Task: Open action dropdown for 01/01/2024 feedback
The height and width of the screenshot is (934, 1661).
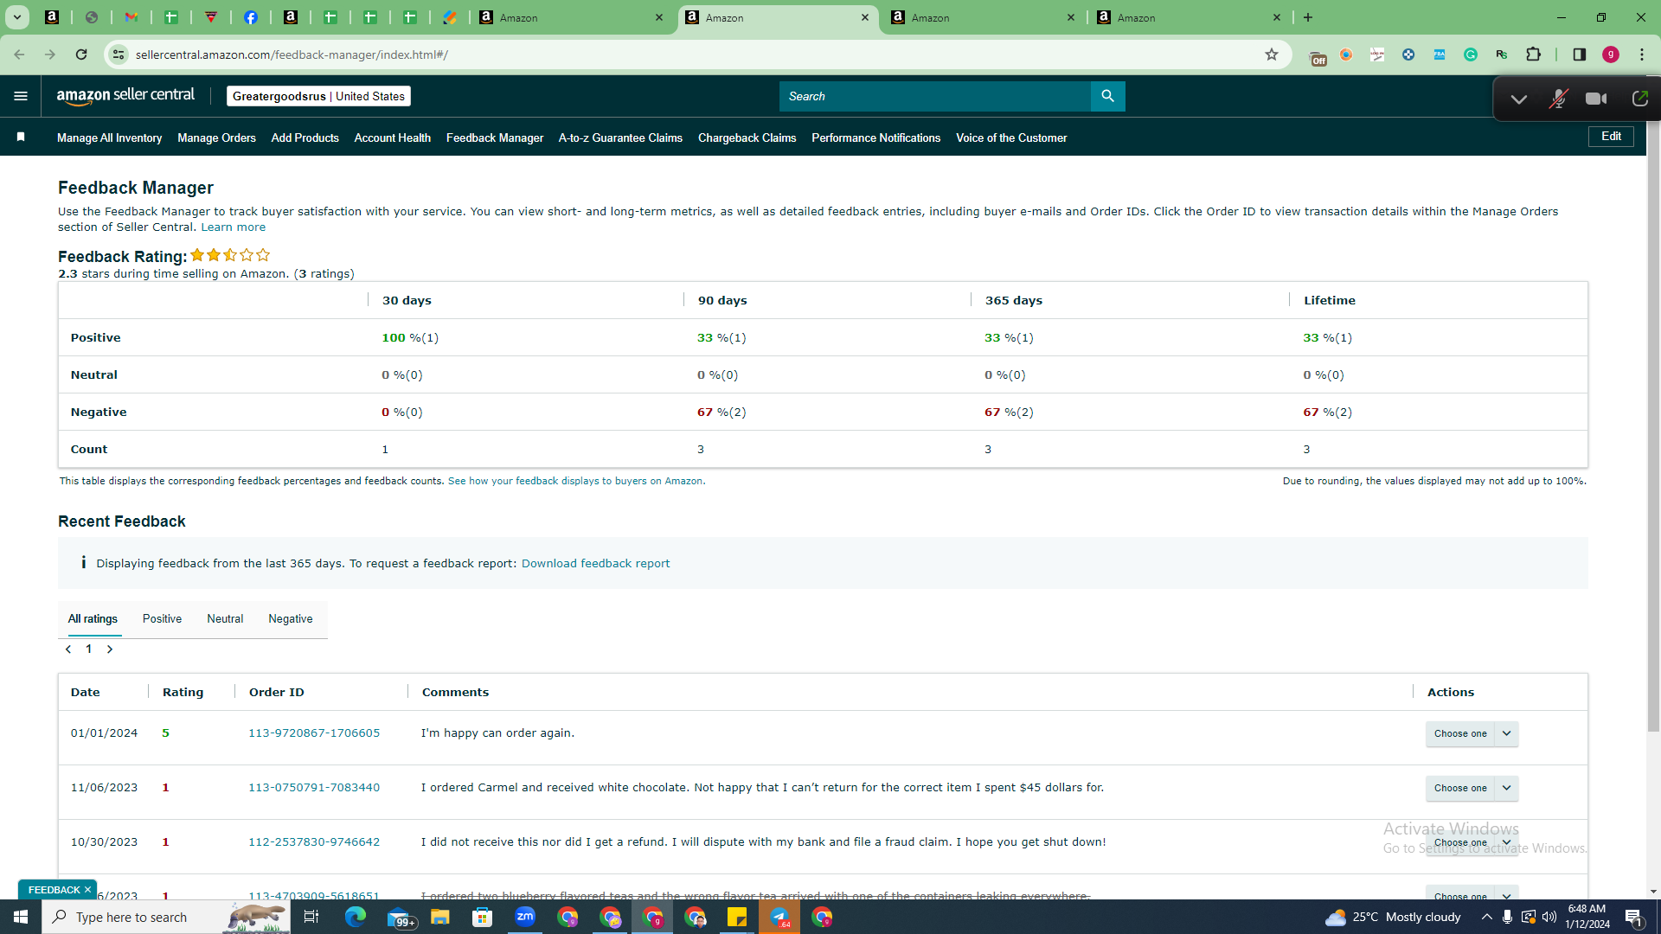Action: pos(1472,733)
